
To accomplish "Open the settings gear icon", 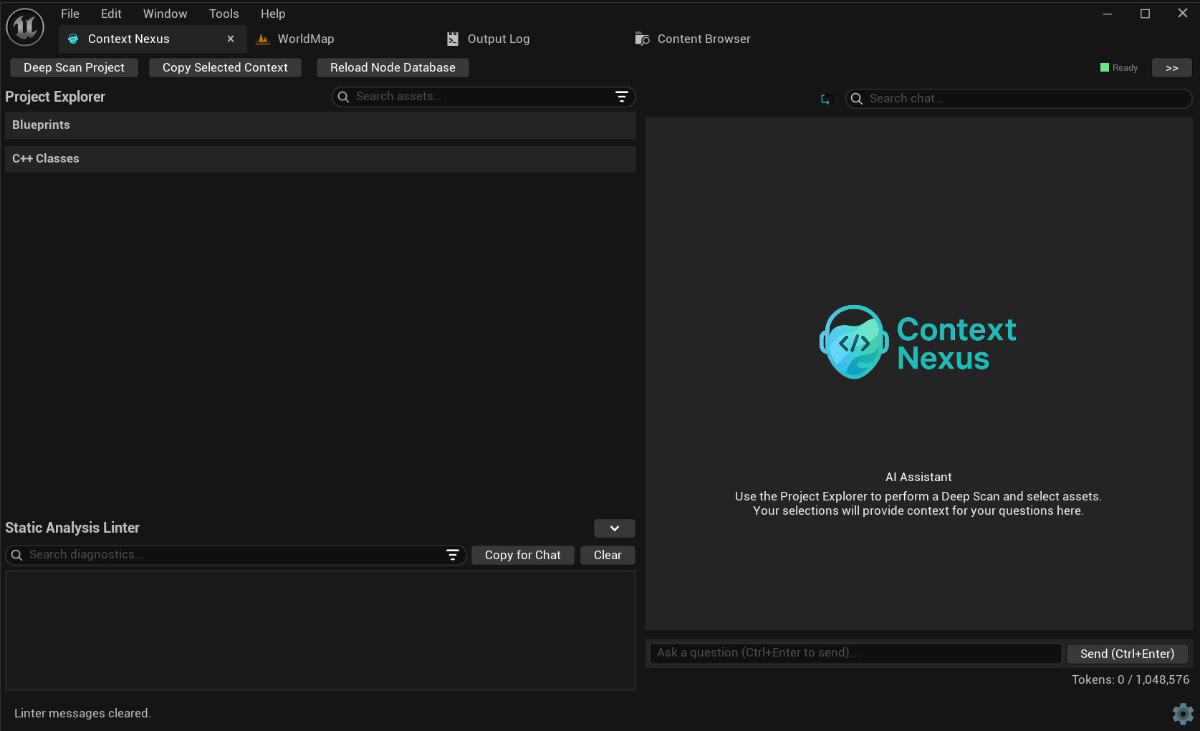I will coord(1182,713).
